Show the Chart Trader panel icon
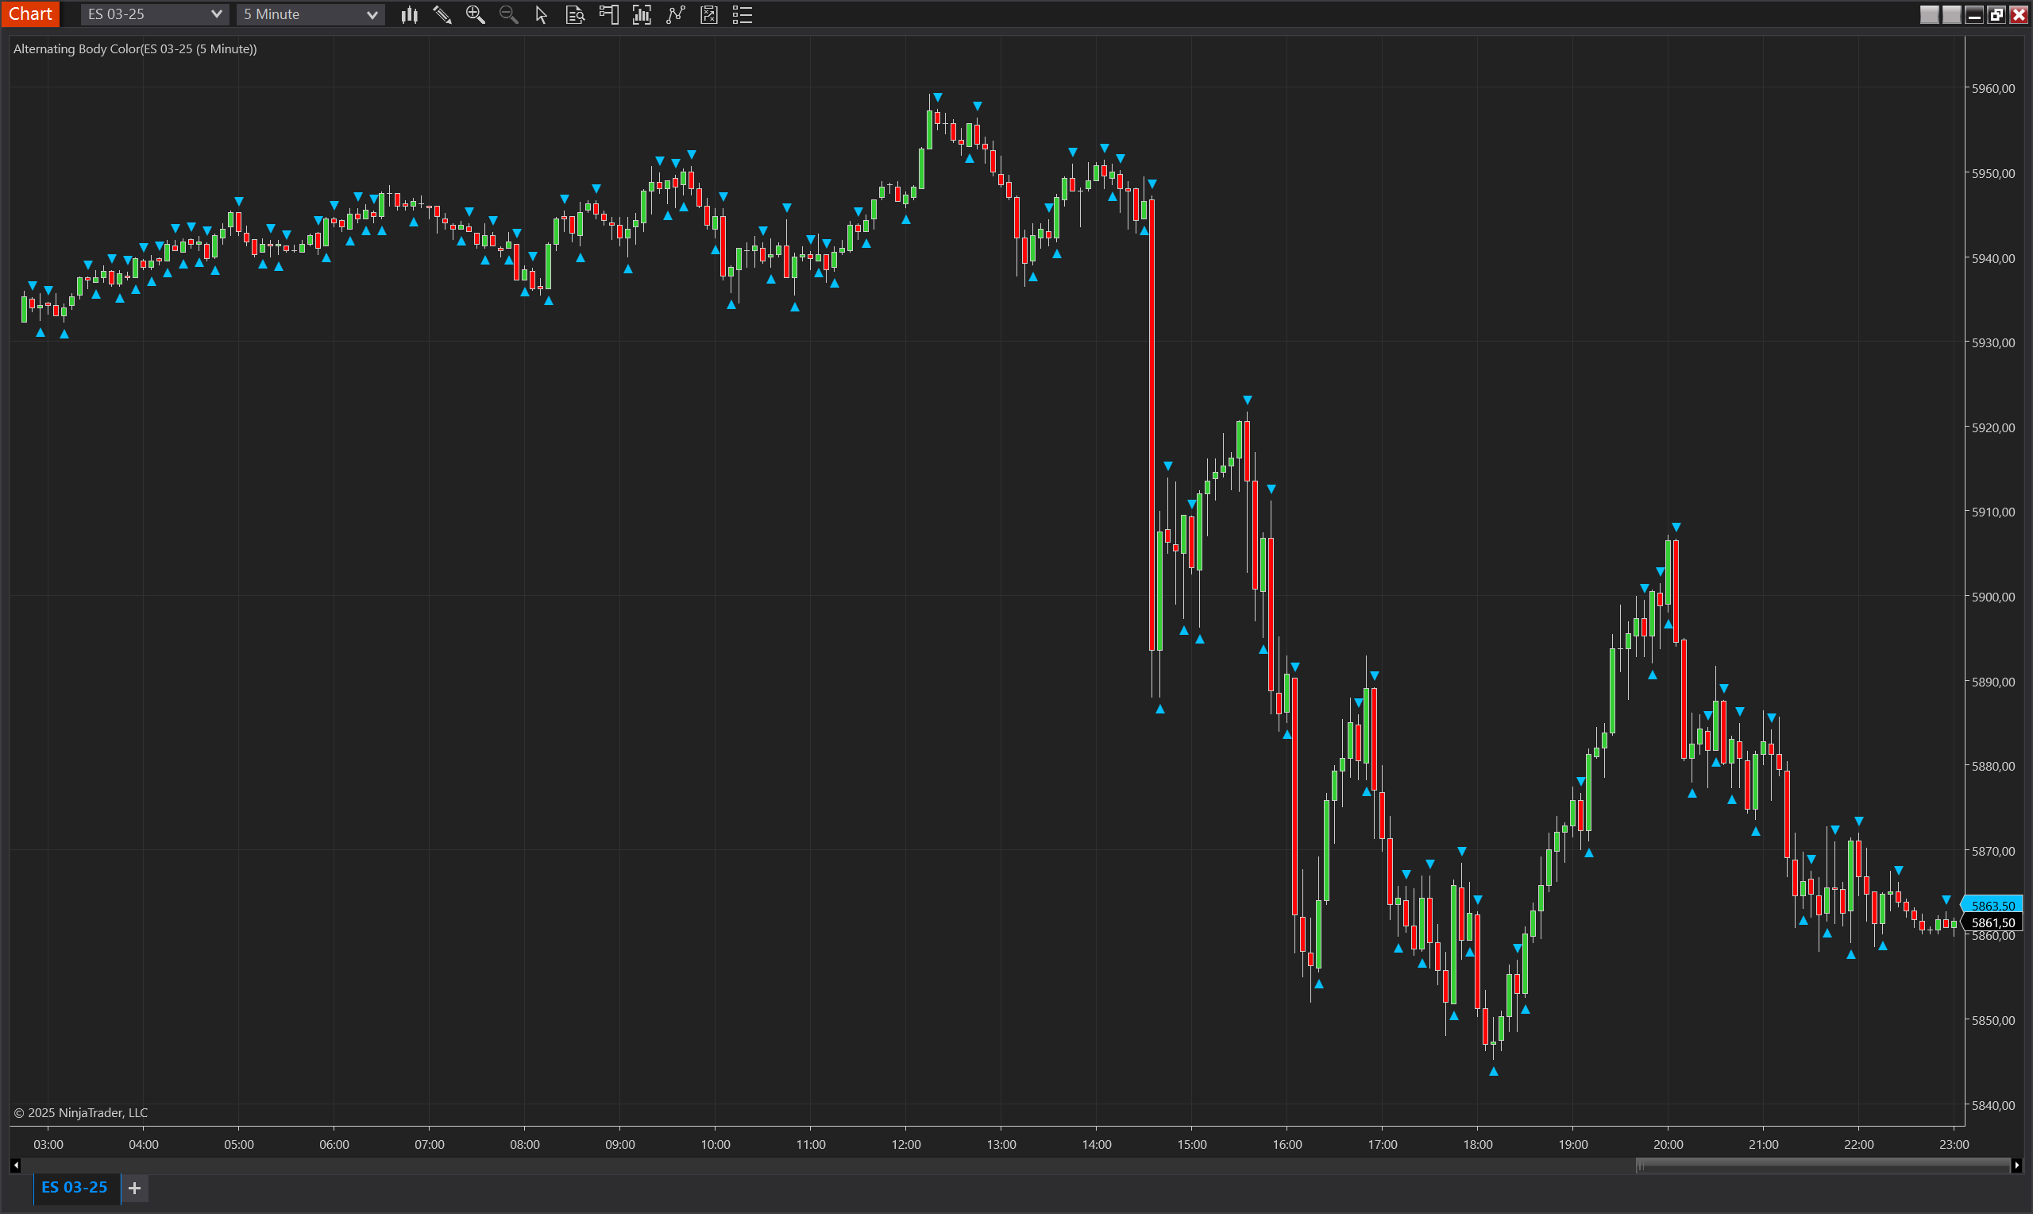 [x=608, y=14]
